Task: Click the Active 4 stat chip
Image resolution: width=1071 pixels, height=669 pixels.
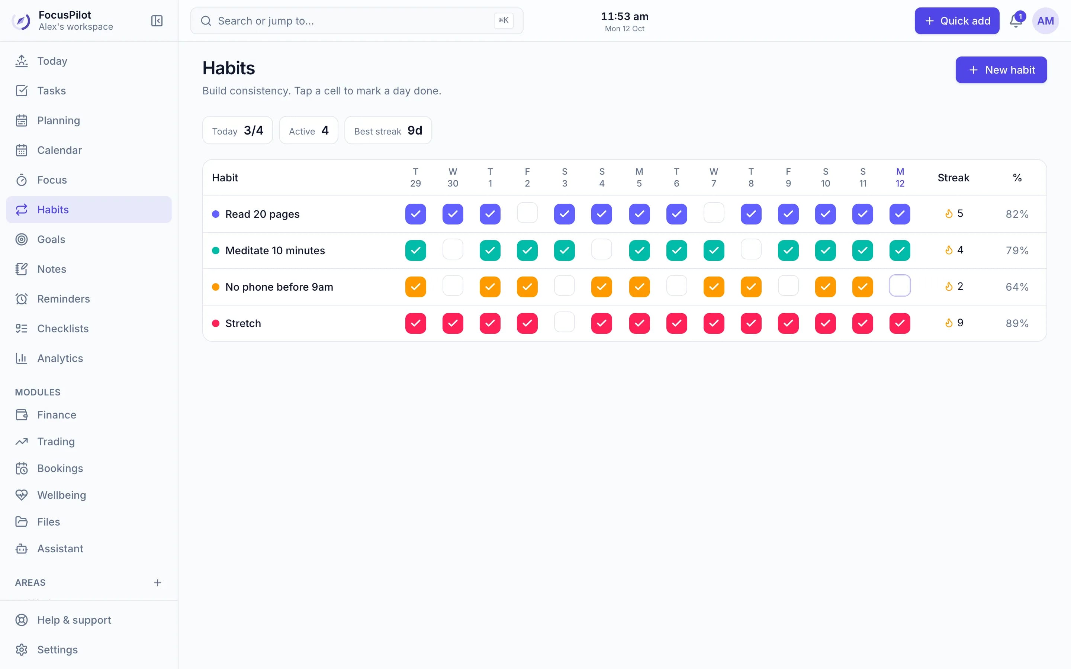Action: 308,130
